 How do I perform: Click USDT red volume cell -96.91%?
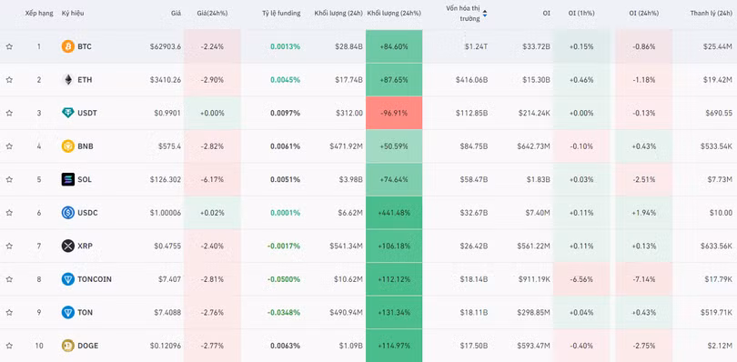[394, 113]
